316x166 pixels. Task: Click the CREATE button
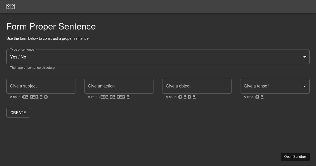18,113
